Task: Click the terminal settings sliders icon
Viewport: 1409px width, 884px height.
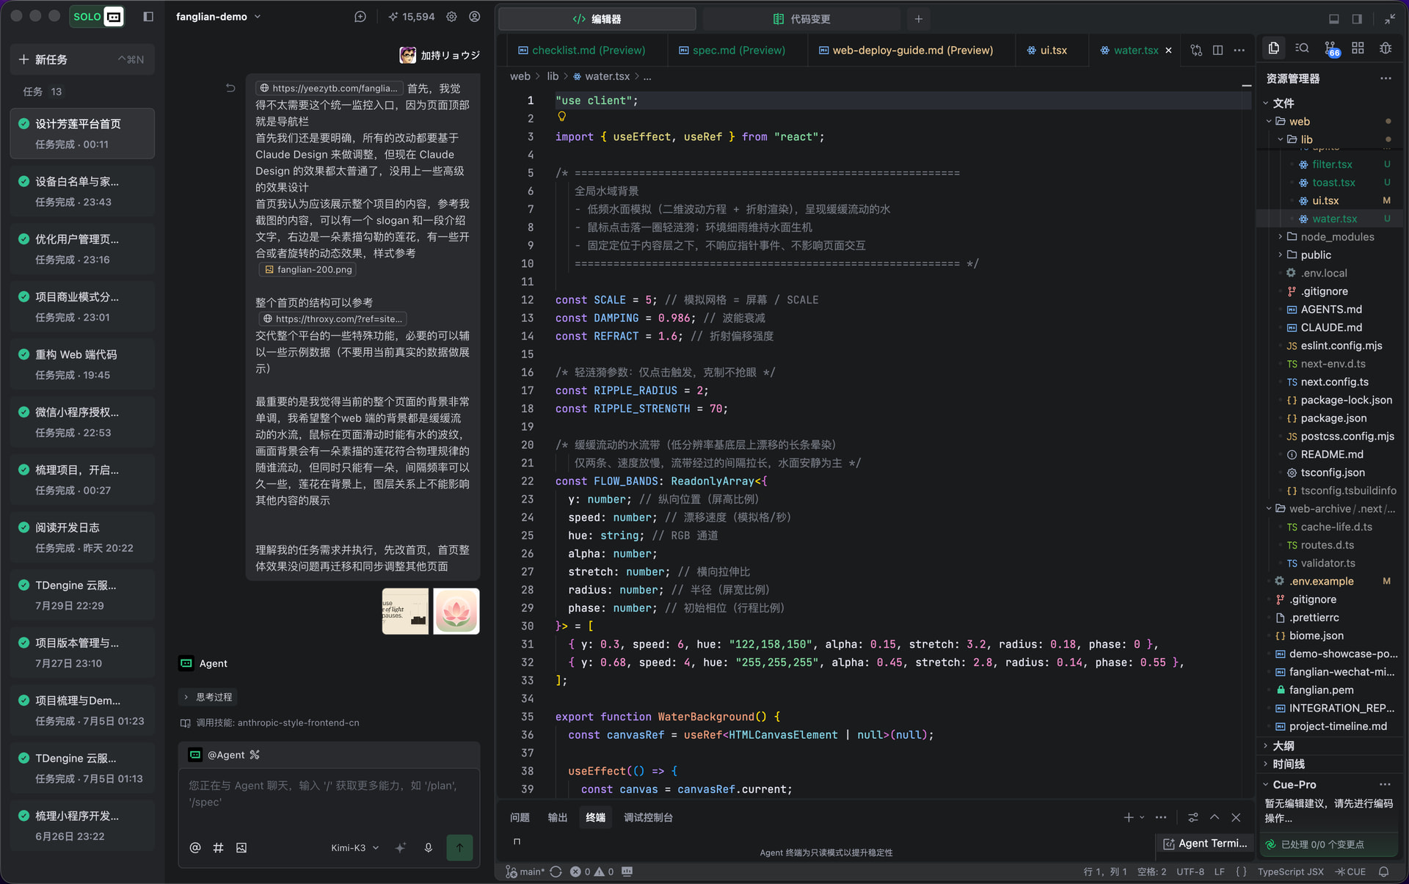Action: pos(1193,817)
